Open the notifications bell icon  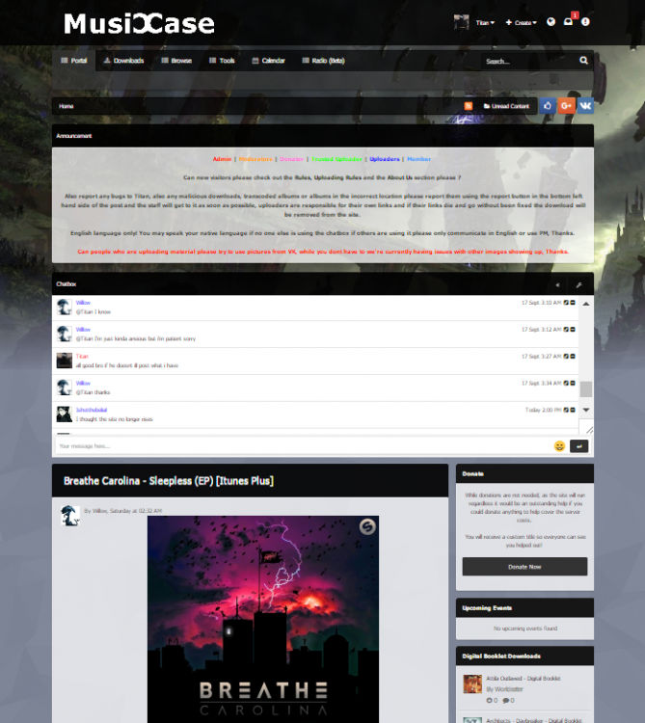568,22
